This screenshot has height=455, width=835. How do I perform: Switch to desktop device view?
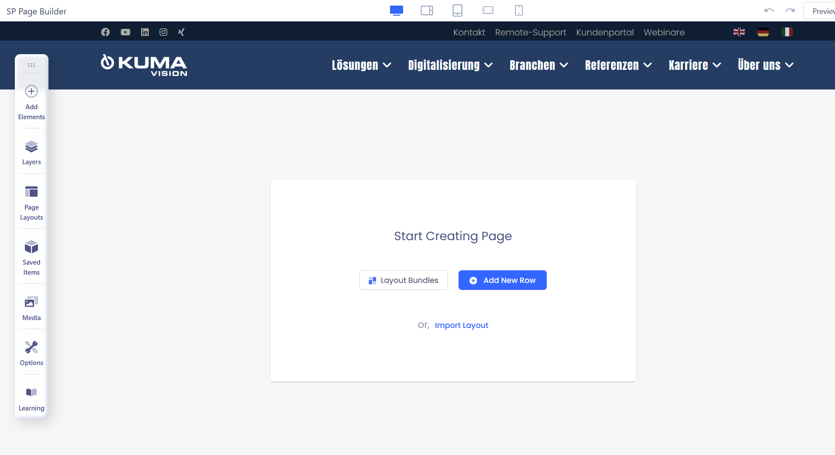point(397,10)
